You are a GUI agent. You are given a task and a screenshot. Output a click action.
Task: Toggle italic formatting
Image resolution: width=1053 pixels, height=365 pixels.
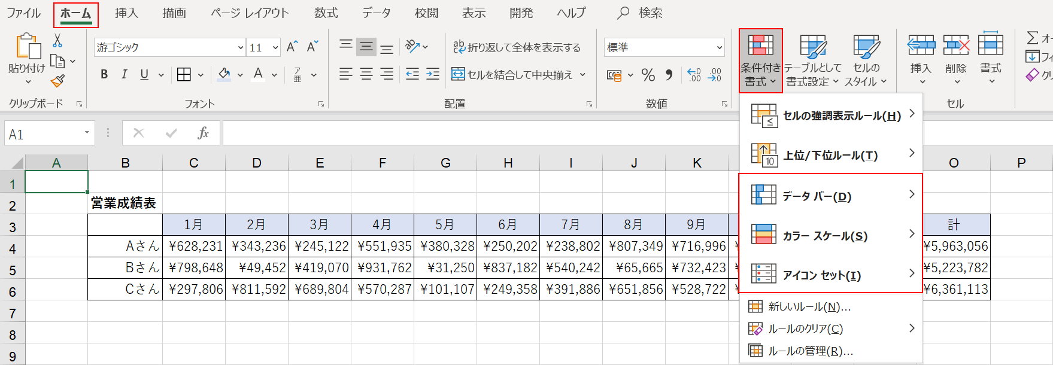(x=124, y=74)
